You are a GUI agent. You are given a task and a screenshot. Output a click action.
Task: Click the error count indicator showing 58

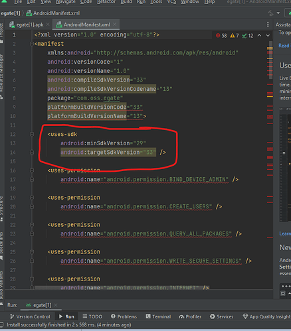click(x=221, y=36)
